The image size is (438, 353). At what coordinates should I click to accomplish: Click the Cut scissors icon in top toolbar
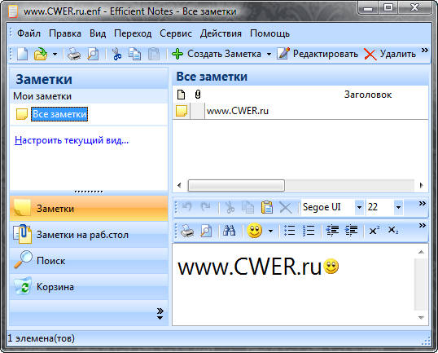[116, 54]
